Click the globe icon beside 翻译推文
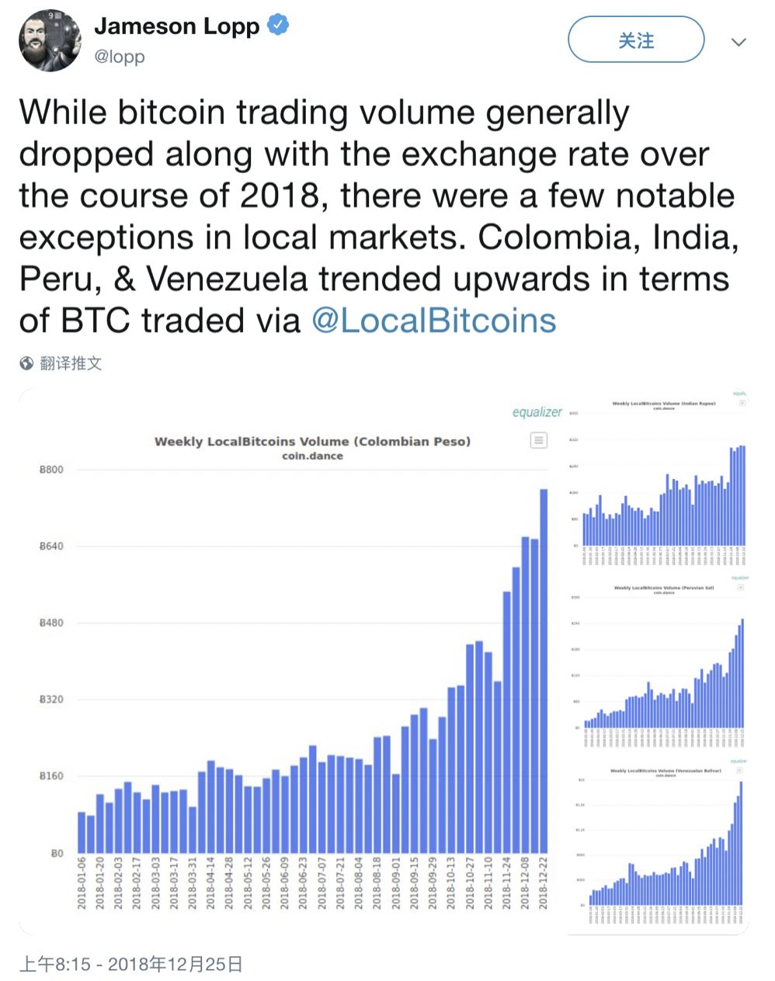775x981 pixels. 26,363
